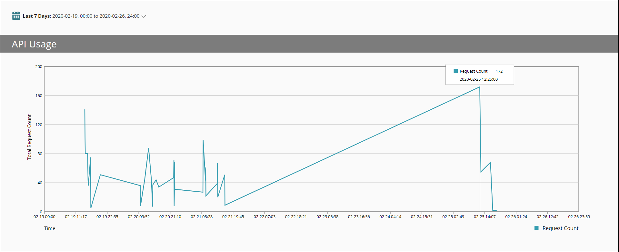Click y-axis value 40
Viewport: 619px width, 252px height.
(x=40, y=183)
